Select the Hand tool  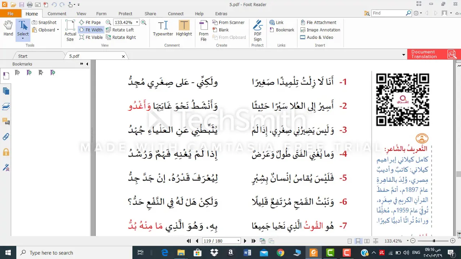(x=8, y=28)
